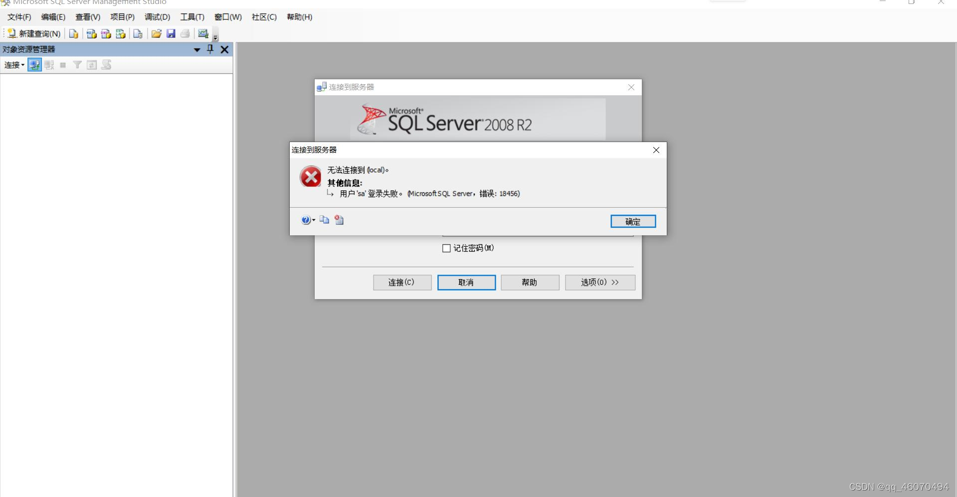This screenshot has height=497, width=957.
Task: Open Object Explorer window position dropdown arrow
Action: click(x=197, y=49)
